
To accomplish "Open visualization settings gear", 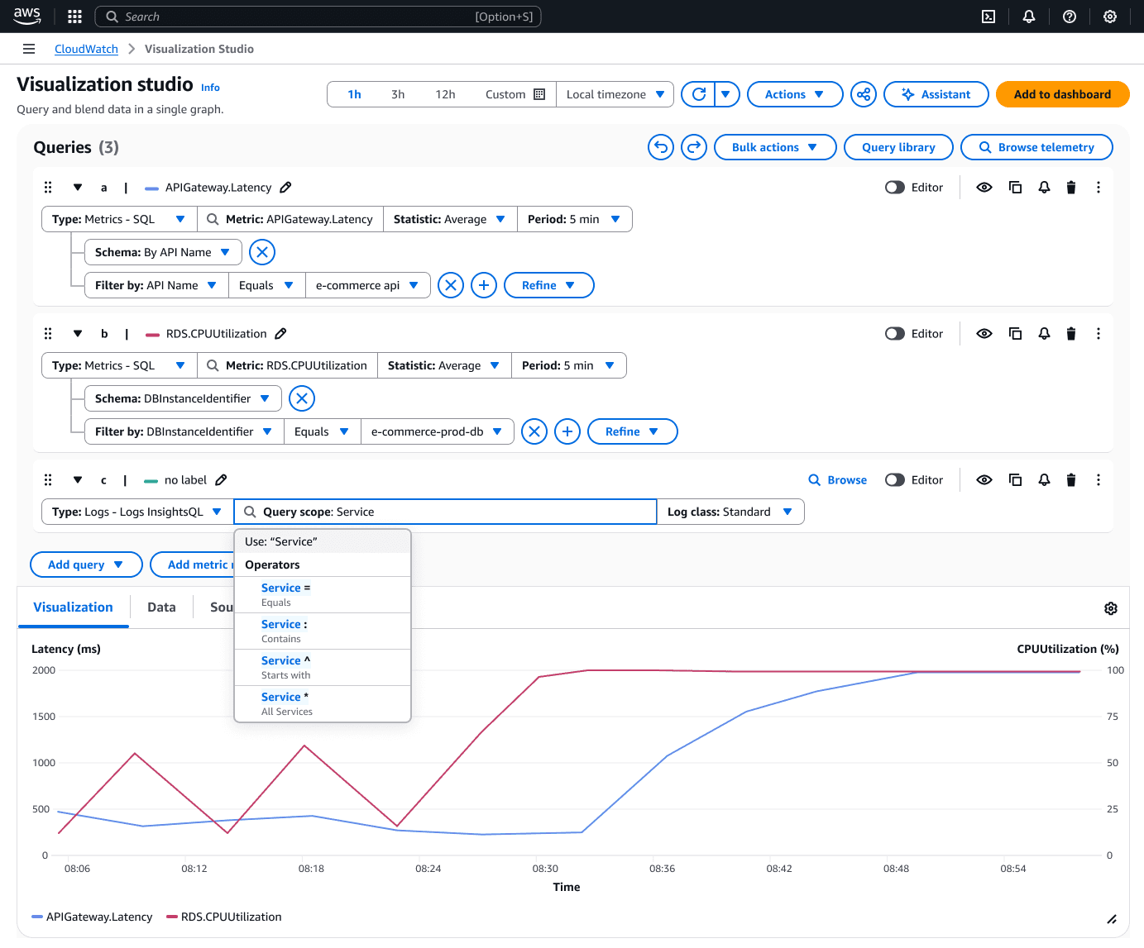I will click(x=1111, y=608).
